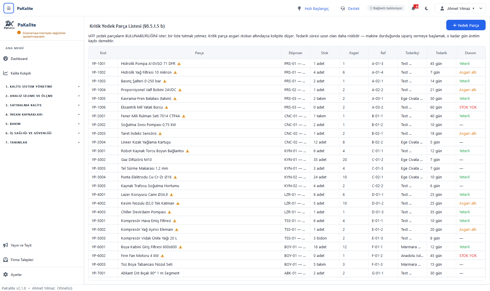
Task: Open Kalite Kokpiti chart icon
Action: (x=6, y=73)
